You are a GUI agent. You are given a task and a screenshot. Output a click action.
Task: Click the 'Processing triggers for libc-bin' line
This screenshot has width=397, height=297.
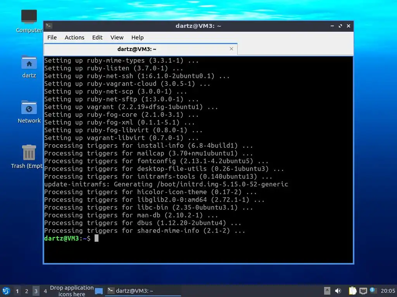(148, 207)
